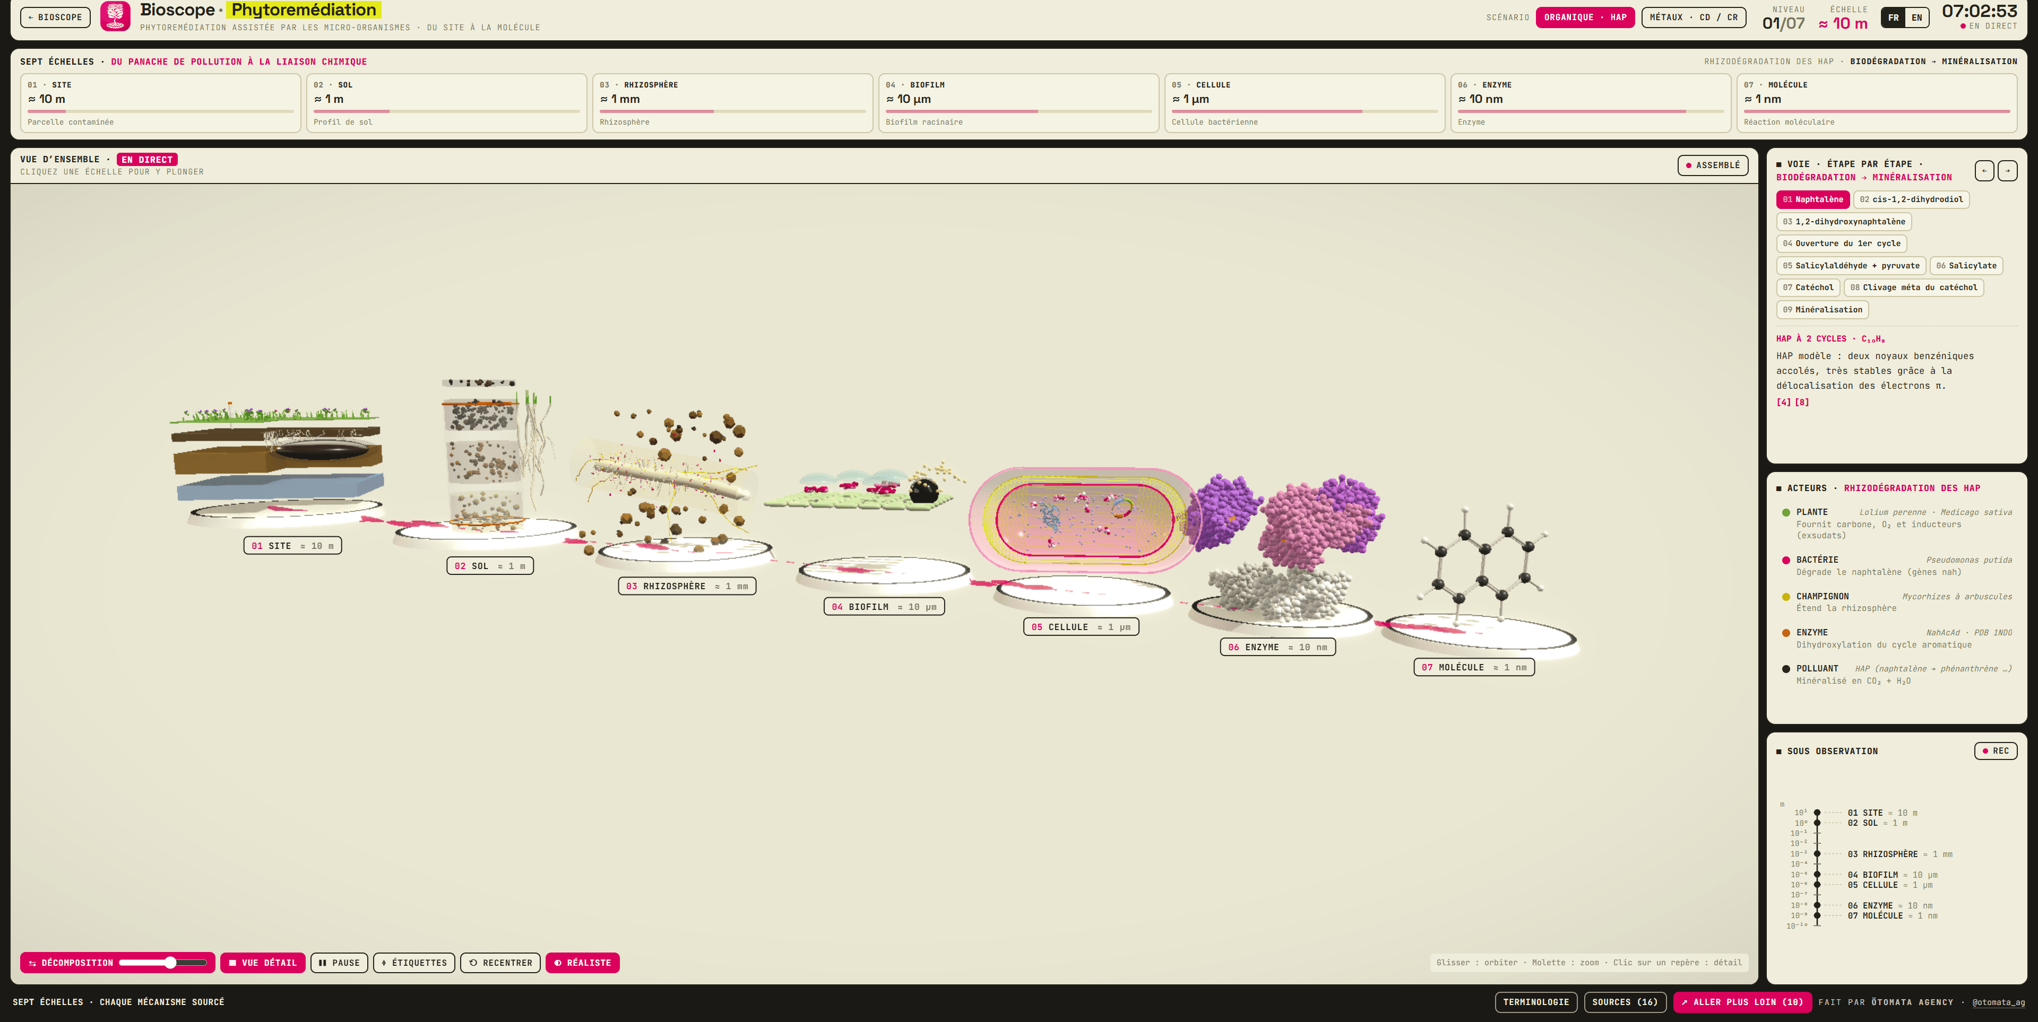The width and height of the screenshot is (2038, 1022).
Task: Switch language to EN
Action: [x=1916, y=18]
